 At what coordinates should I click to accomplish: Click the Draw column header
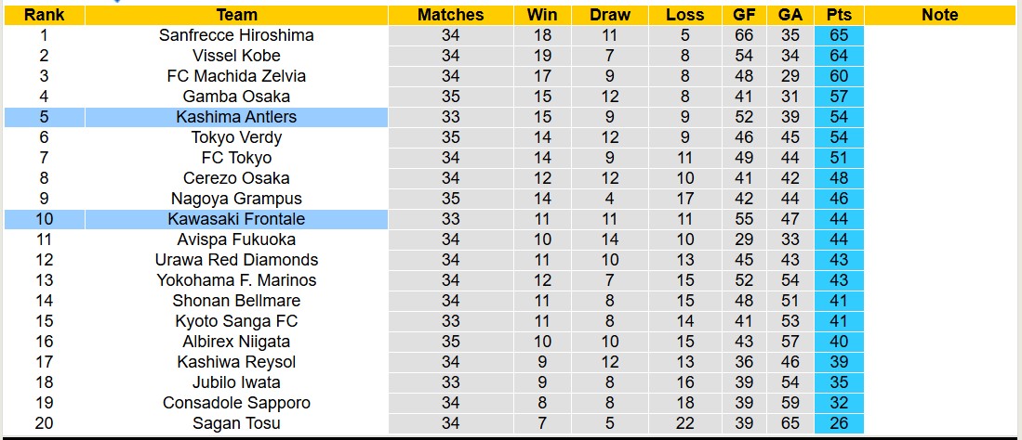[609, 15]
